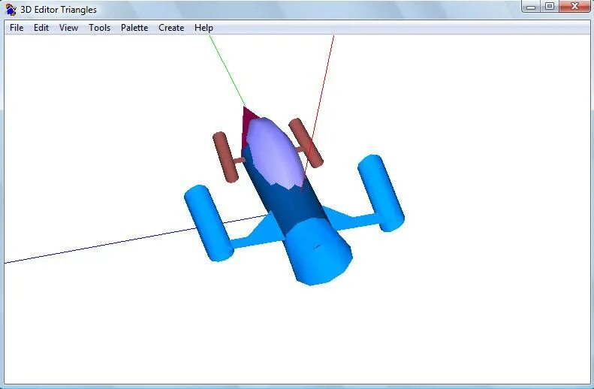594x389 pixels.
Task: Maximize the 3D Editor Triangles window
Action: 550,7
